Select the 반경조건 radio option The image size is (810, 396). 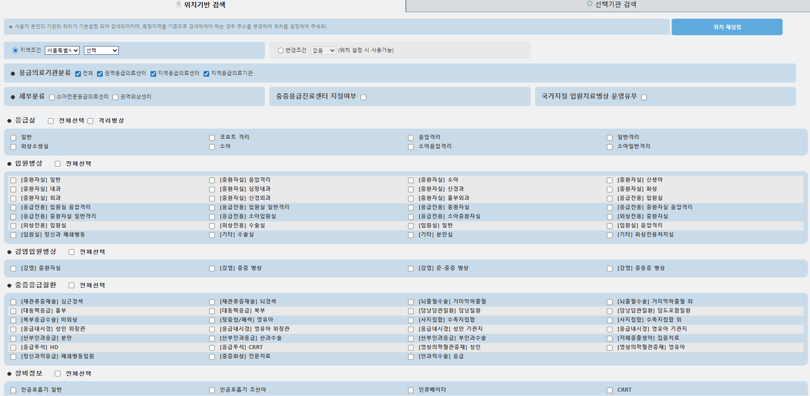(280, 50)
